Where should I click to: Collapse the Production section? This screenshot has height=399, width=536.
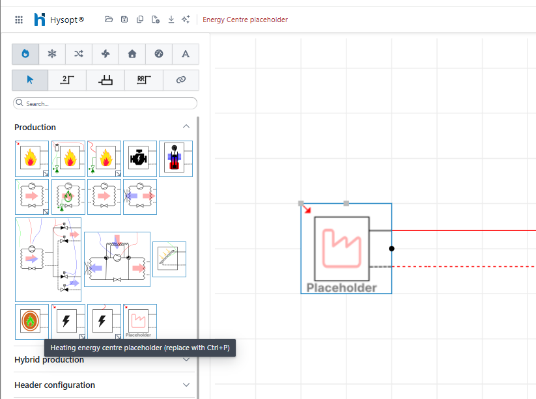click(x=186, y=127)
